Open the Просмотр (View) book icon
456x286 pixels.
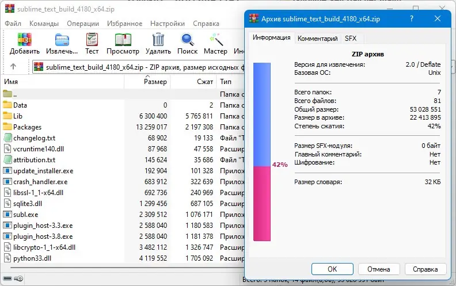(x=123, y=40)
